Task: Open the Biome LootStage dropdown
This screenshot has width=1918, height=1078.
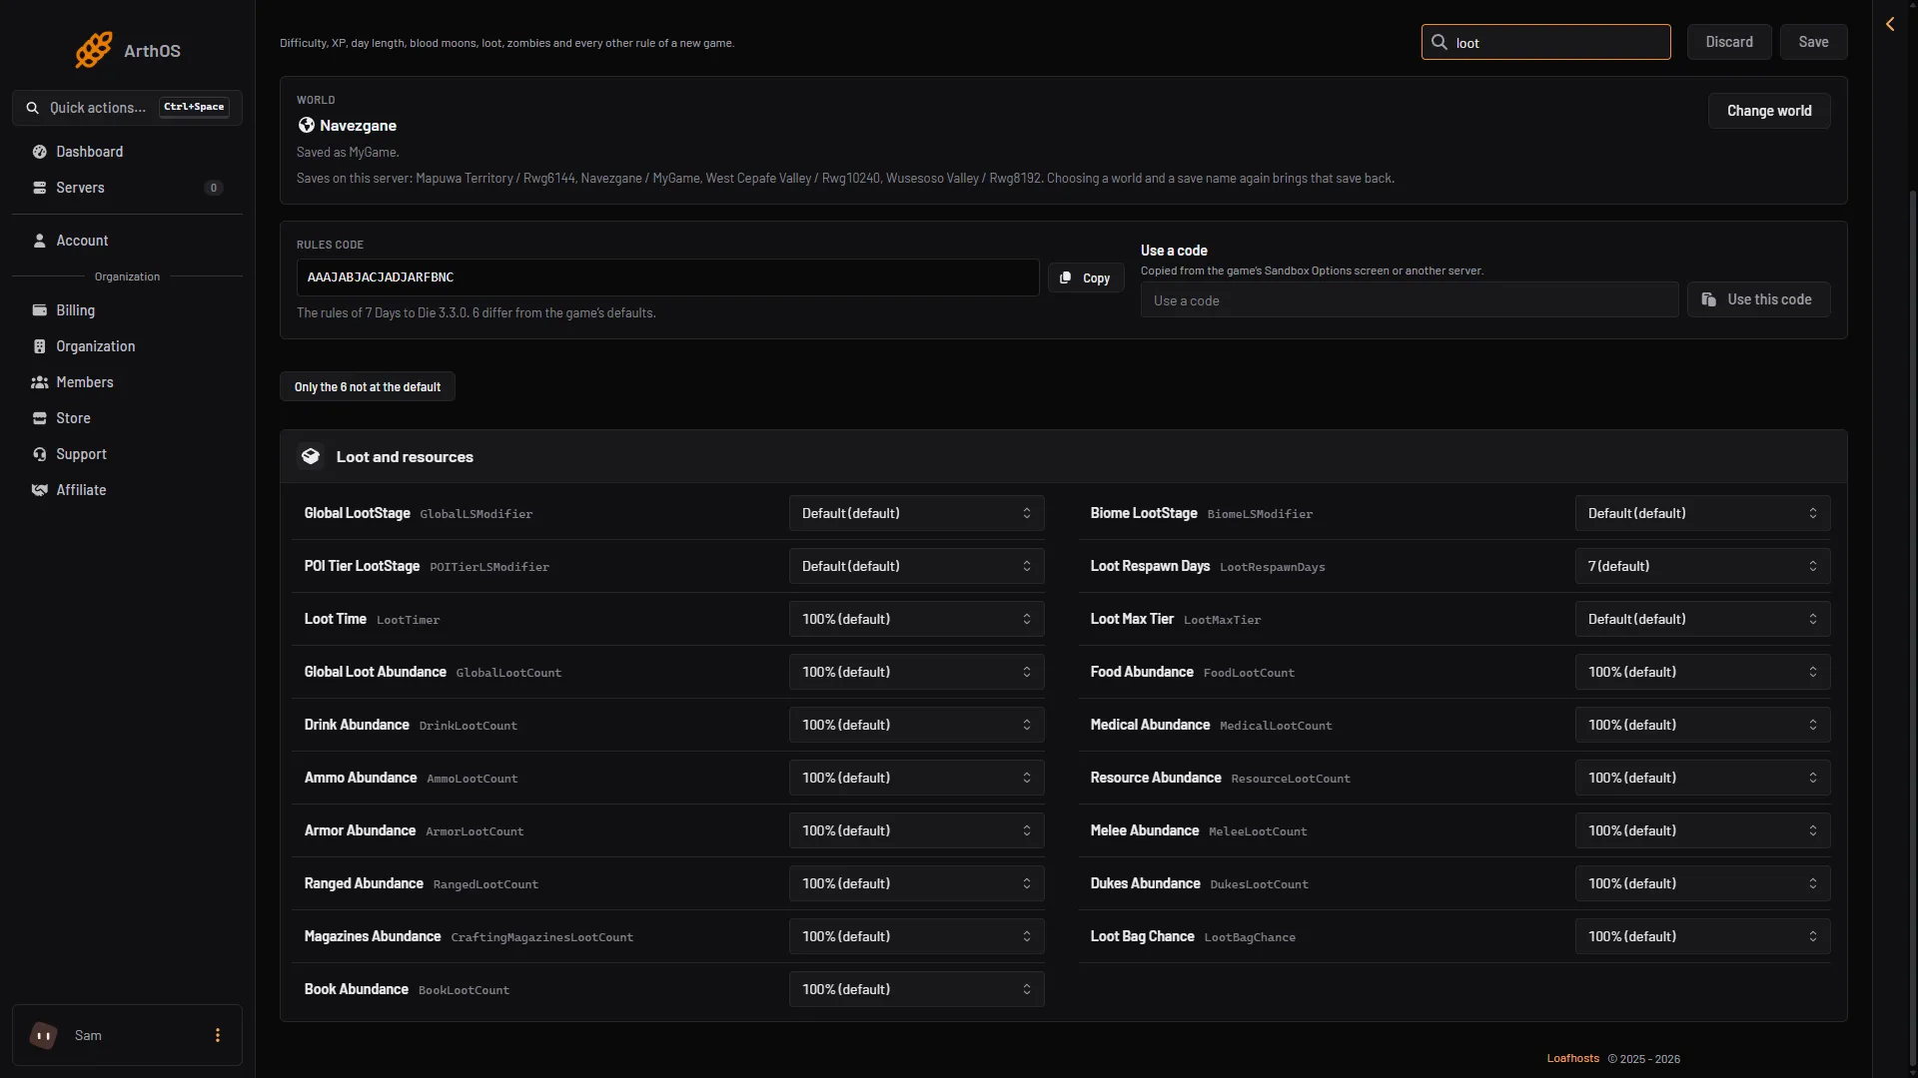Action: (x=1703, y=513)
